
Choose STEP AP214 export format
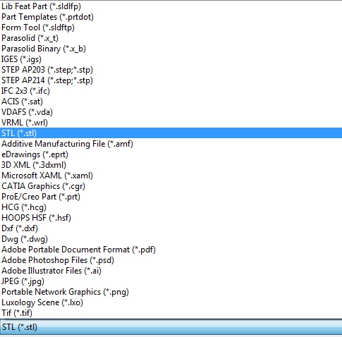(171, 80)
